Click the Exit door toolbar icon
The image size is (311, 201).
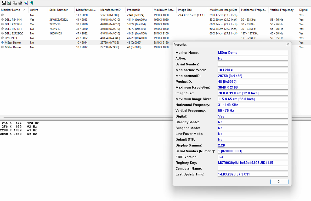point(32,3)
